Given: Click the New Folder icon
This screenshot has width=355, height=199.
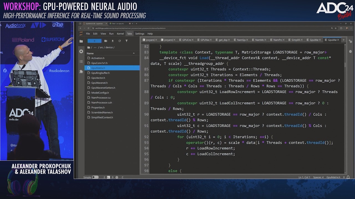Looking at the screenshot, I should pos(106,41).
